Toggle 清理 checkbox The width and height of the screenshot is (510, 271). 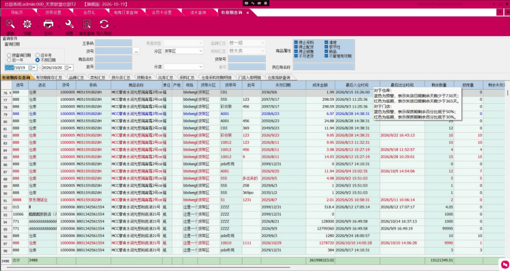point(326,42)
